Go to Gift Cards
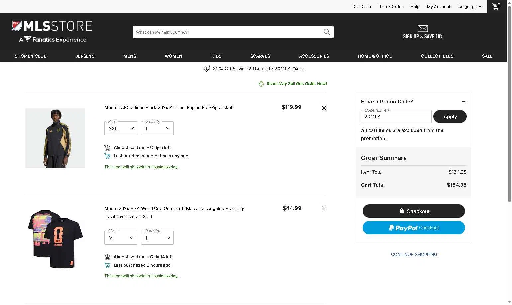 point(362,7)
